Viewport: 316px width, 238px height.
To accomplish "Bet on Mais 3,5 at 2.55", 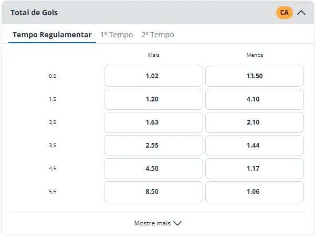I will (x=153, y=146).
